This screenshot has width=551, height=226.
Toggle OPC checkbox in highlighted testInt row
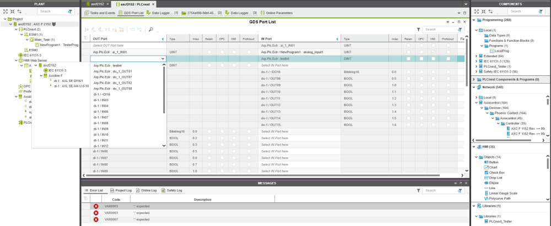(420, 58)
